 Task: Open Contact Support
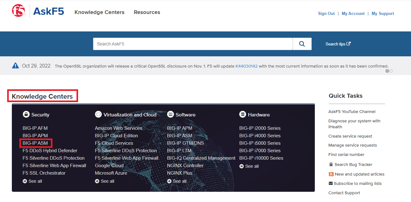tap(344, 193)
